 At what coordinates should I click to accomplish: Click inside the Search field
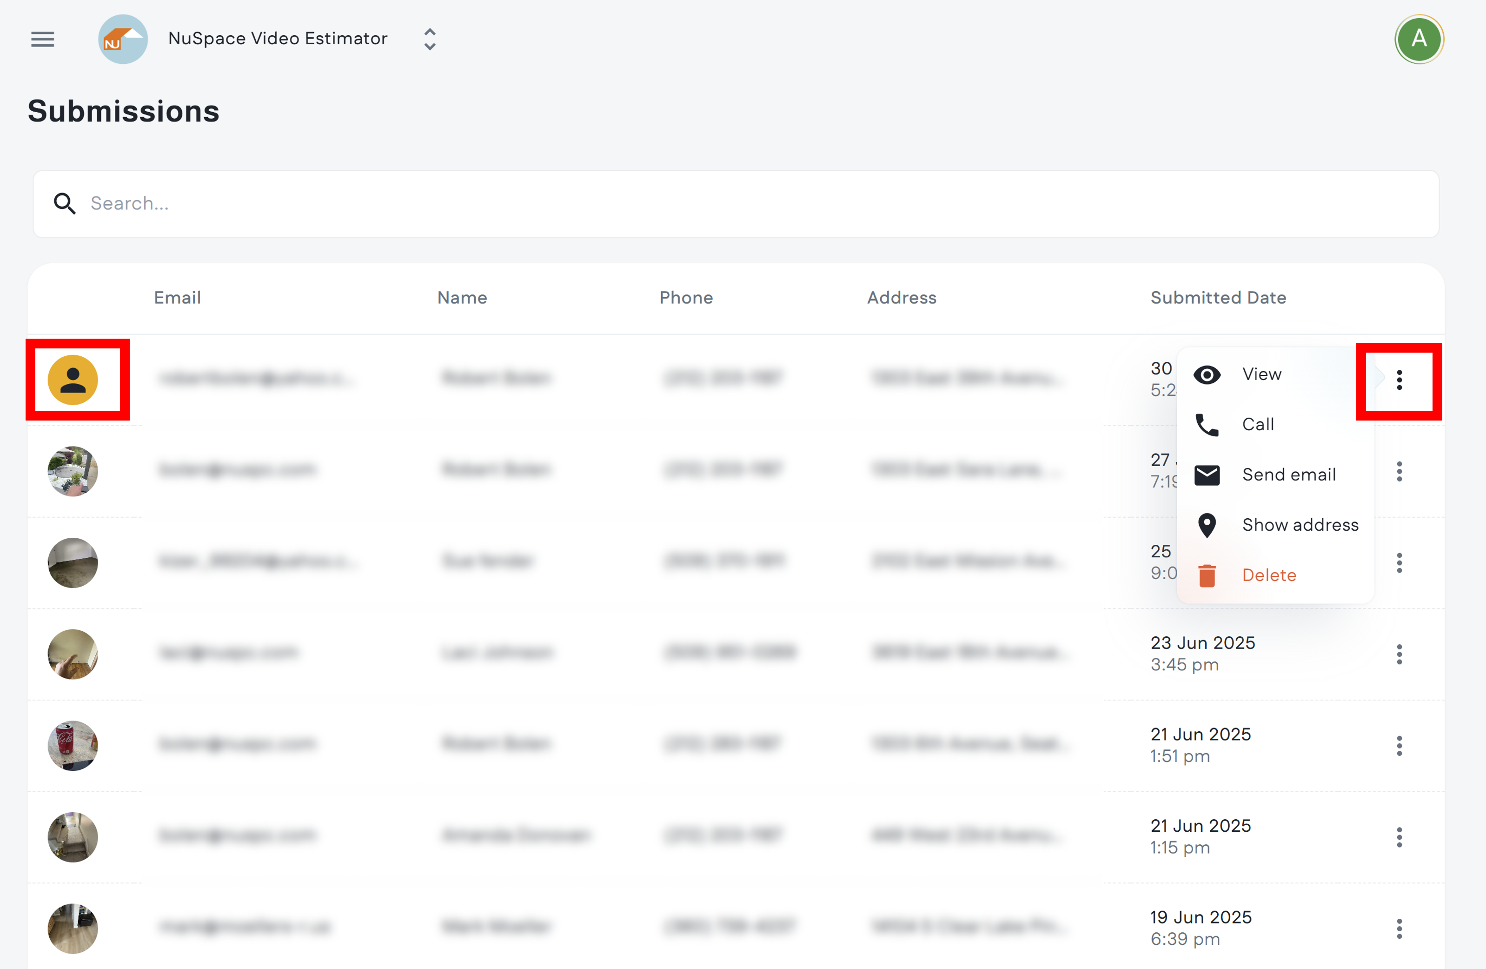pyautogui.click(x=375, y=204)
